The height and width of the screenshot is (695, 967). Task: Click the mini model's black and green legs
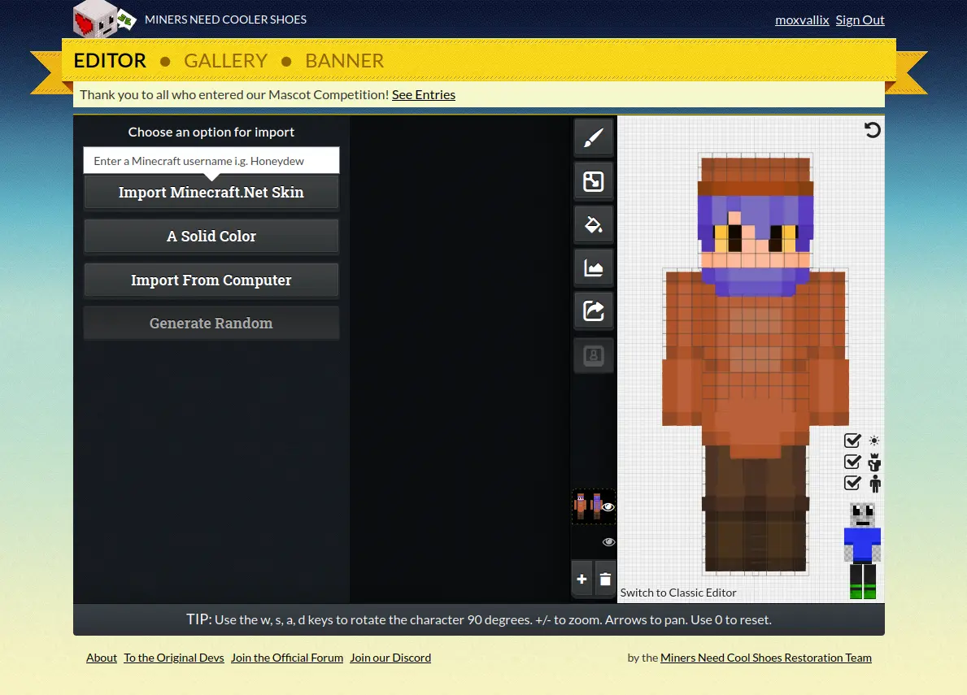pos(862,580)
